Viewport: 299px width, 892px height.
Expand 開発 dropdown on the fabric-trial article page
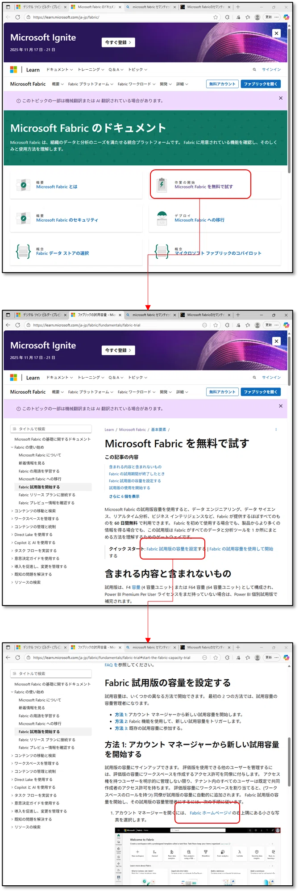tap(166, 392)
